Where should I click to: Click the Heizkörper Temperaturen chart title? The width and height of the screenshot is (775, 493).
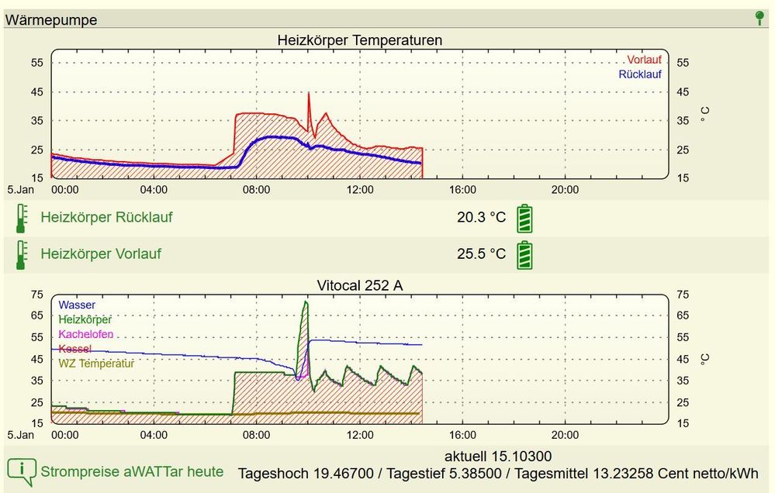click(360, 40)
